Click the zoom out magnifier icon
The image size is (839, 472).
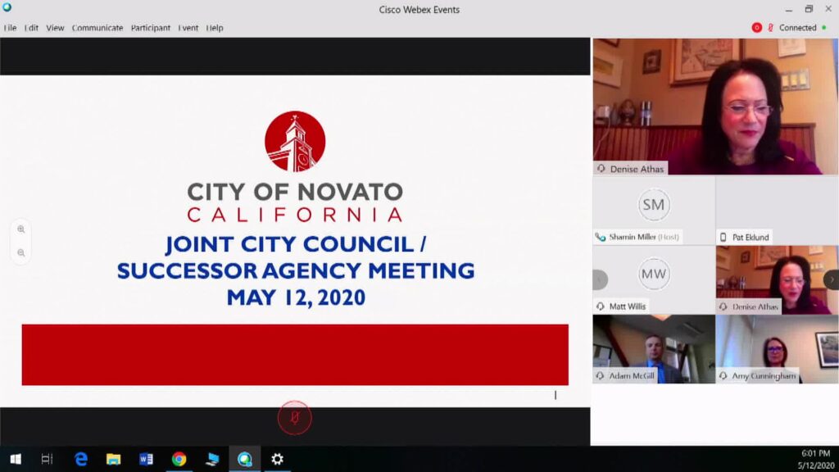click(21, 253)
